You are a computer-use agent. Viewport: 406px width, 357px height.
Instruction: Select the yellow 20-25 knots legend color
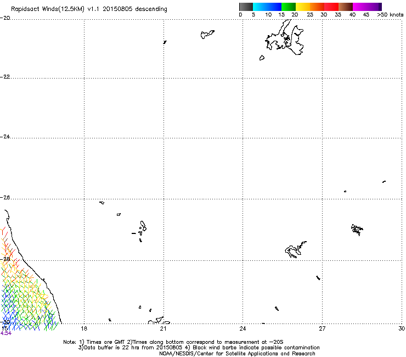click(x=303, y=7)
